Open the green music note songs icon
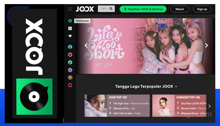220x126 pixels. [70, 62]
